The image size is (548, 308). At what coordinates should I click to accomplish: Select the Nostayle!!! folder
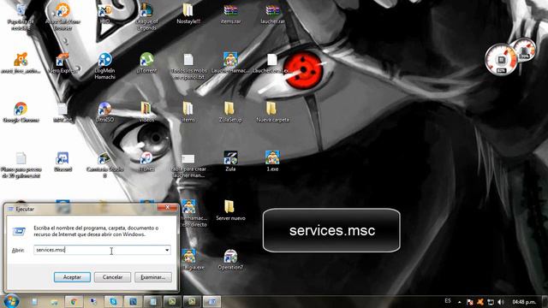click(188, 14)
